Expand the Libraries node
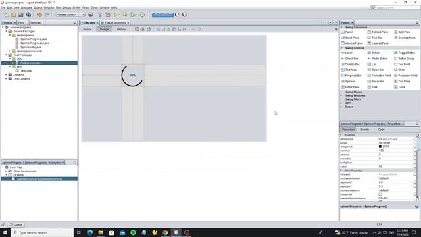The image size is (421, 237). (x=7, y=74)
